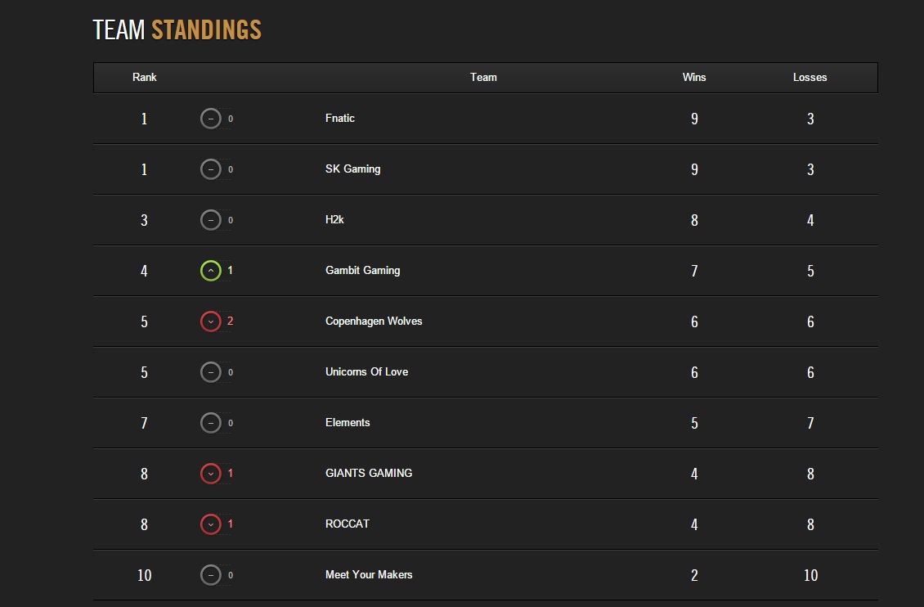Viewport: 924px width, 607px height.
Task: Open the SK Gaming team link
Action: click(x=353, y=169)
